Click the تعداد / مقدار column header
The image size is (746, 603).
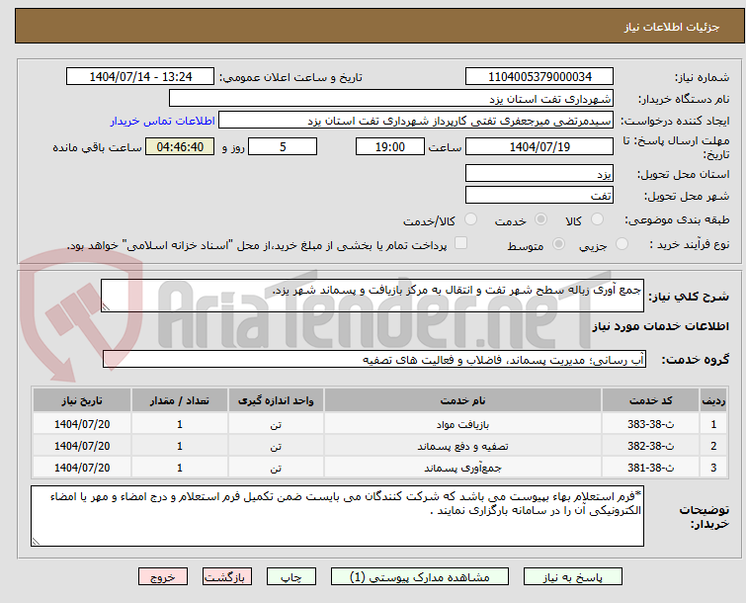(x=180, y=400)
